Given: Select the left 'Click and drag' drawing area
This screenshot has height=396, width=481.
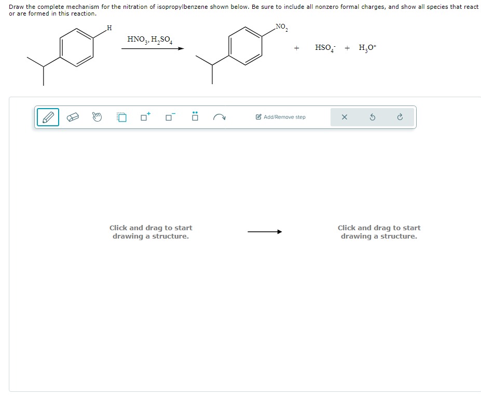Looking at the screenshot, I should [150, 232].
